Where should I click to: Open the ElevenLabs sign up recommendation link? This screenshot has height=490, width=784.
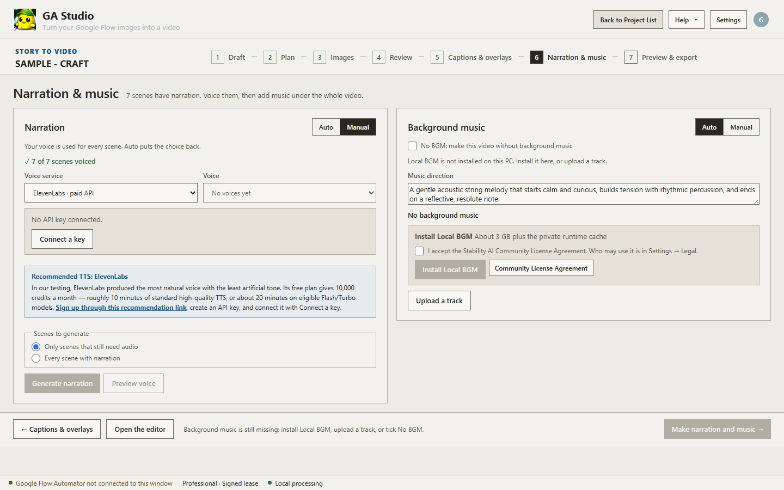coord(121,308)
